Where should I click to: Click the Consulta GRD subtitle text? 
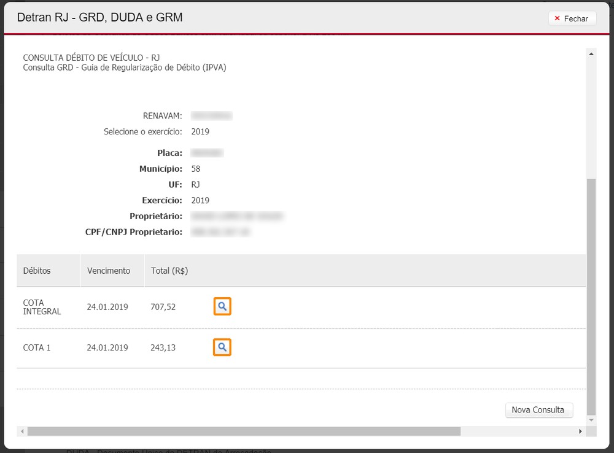click(125, 68)
